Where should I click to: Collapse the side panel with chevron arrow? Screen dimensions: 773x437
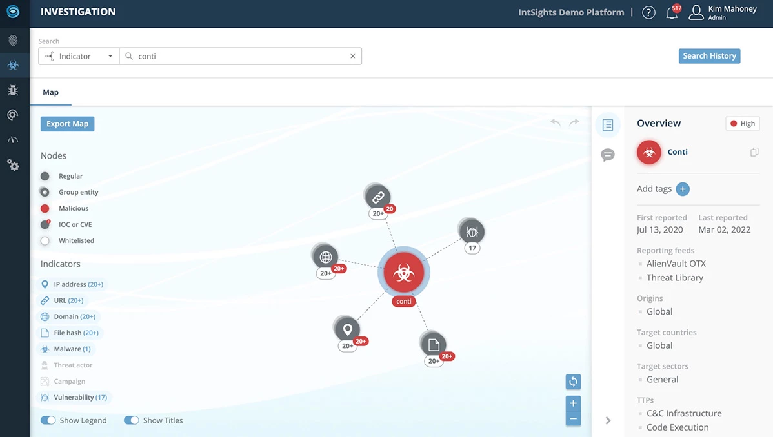[607, 420]
